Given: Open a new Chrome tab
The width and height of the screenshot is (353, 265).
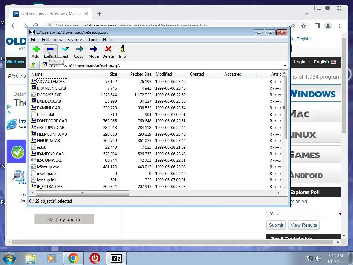Looking at the screenshot, I should (x=99, y=14).
